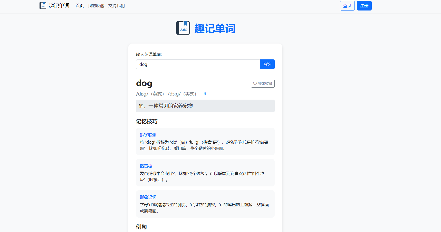The height and width of the screenshot is (232, 441).
Task: Open 支持我们 in navigation
Action: (x=117, y=6)
